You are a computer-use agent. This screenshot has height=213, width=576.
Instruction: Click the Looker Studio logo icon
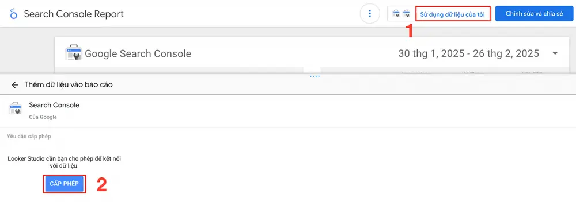tap(14, 14)
